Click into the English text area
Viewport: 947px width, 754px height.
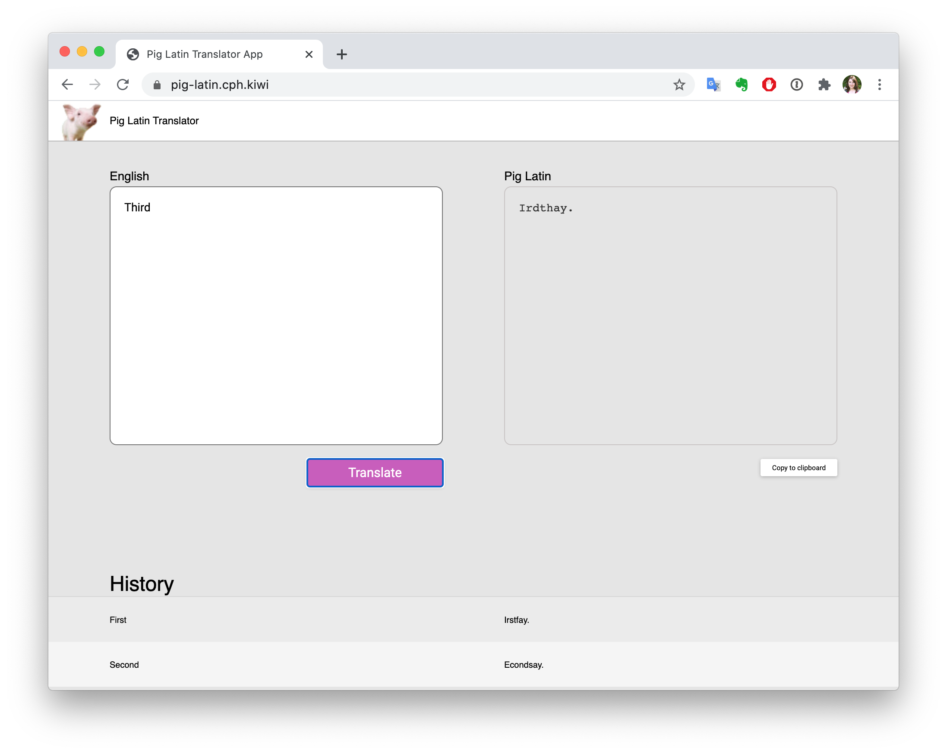click(x=276, y=316)
